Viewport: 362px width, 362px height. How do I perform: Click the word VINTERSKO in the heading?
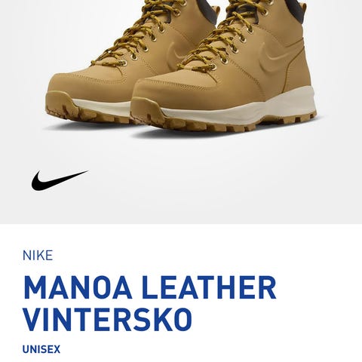click(x=108, y=319)
